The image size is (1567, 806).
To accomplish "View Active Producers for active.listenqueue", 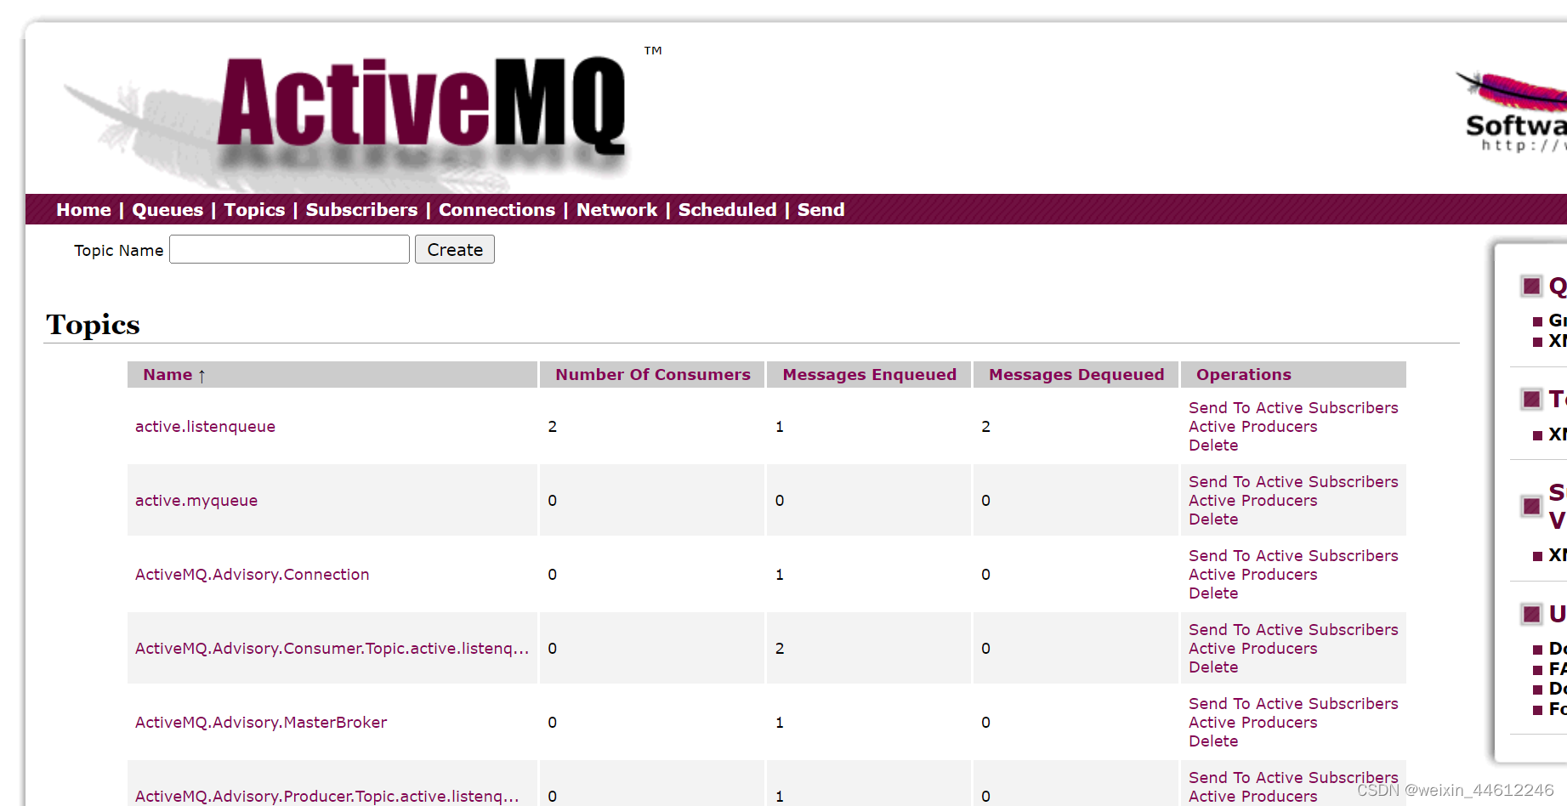I will 1252,426.
